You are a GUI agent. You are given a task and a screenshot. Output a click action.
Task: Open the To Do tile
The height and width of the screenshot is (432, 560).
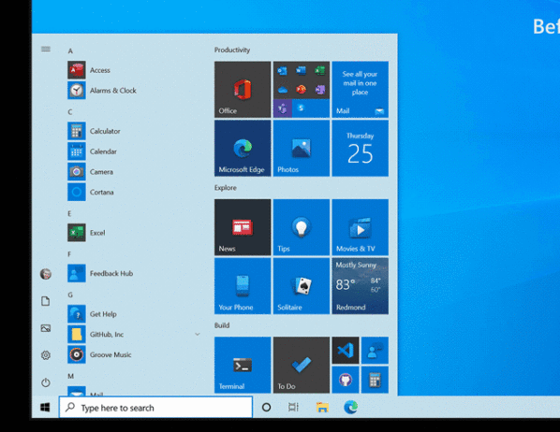(302, 365)
